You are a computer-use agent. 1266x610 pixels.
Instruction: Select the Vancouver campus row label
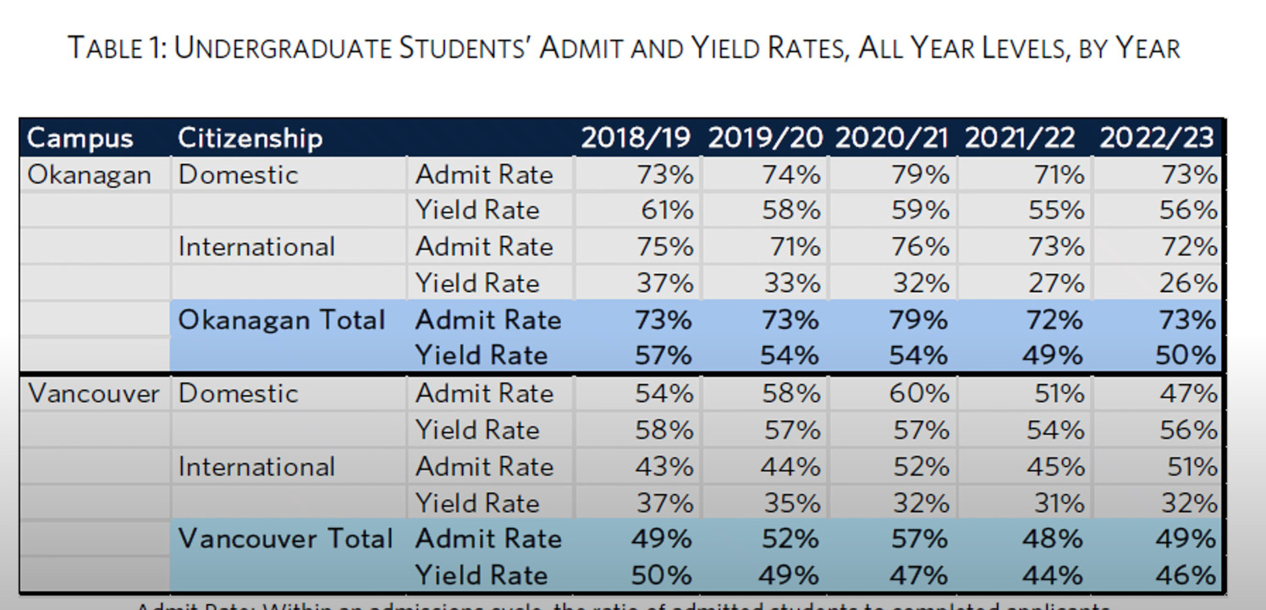pyautogui.click(x=93, y=393)
